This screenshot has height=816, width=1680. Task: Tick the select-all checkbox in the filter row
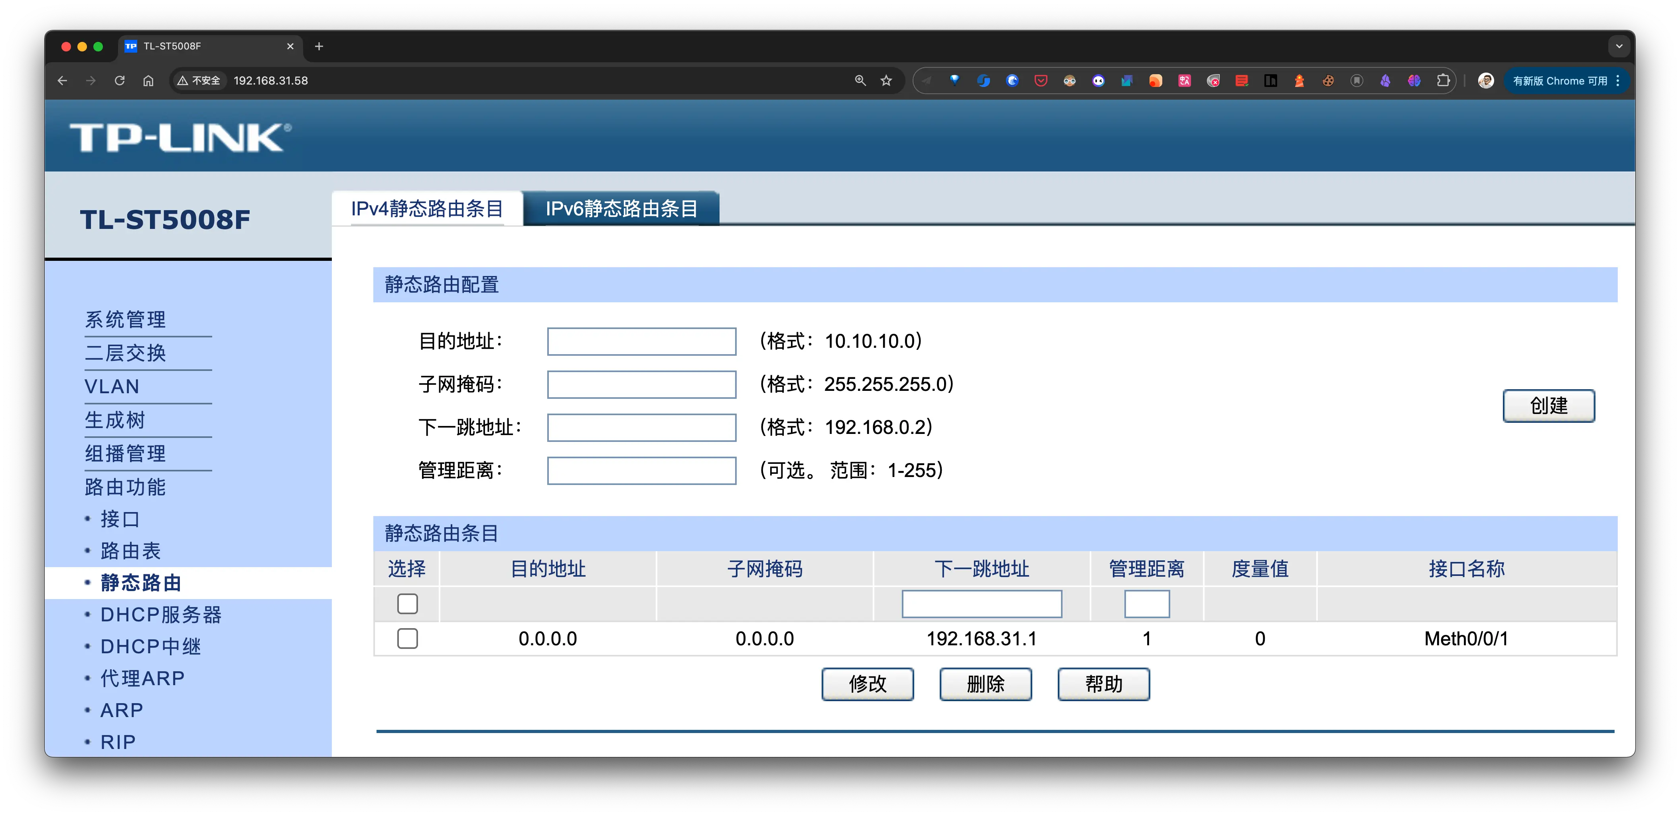tap(407, 604)
